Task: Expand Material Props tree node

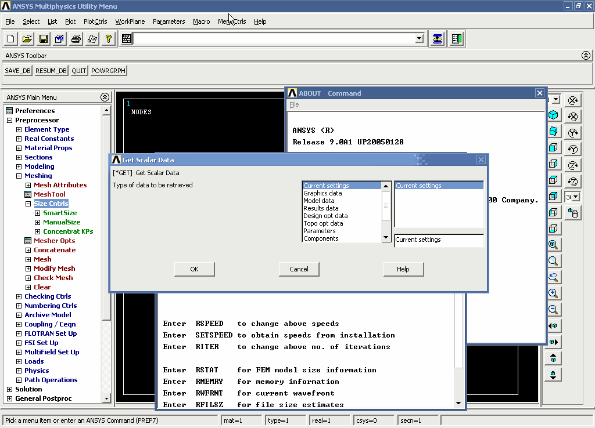Action: [19, 148]
